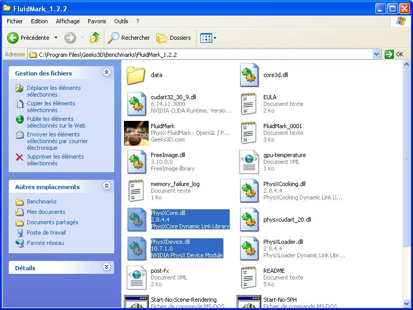413x310 pixels.
Task: Expand the Détails panel
Action: (106, 268)
